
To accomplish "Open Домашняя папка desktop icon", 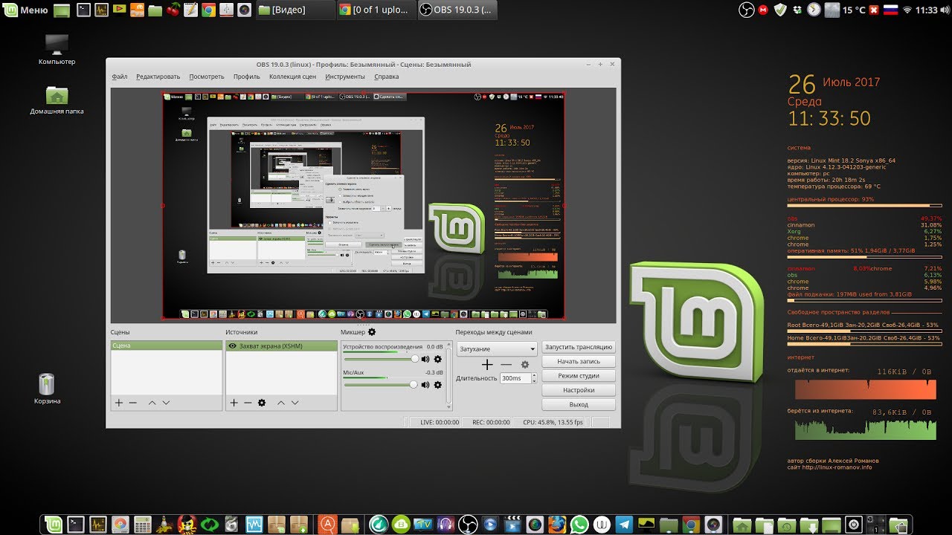I will coord(57,100).
